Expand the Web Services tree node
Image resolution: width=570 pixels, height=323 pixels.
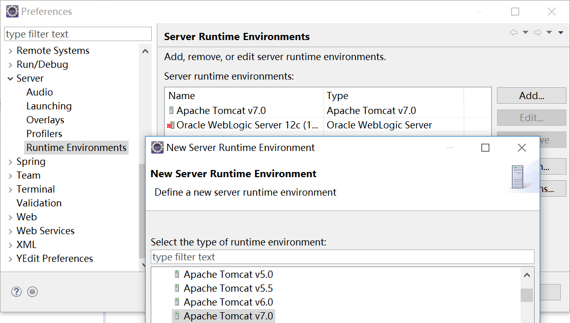10,231
